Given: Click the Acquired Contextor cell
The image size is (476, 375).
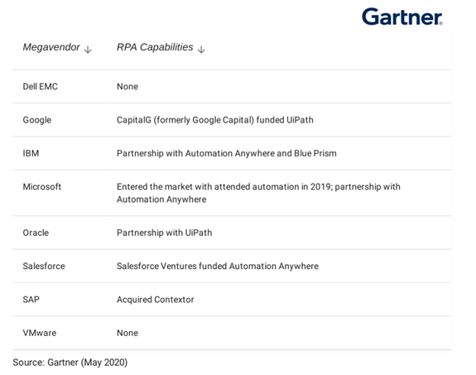Looking at the screenshot, I should [155, 300].
